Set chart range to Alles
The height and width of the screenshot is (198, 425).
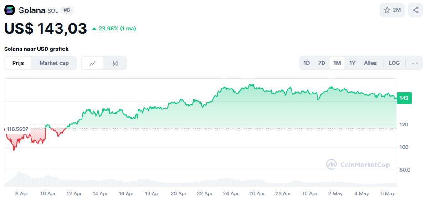pos(370,63)
